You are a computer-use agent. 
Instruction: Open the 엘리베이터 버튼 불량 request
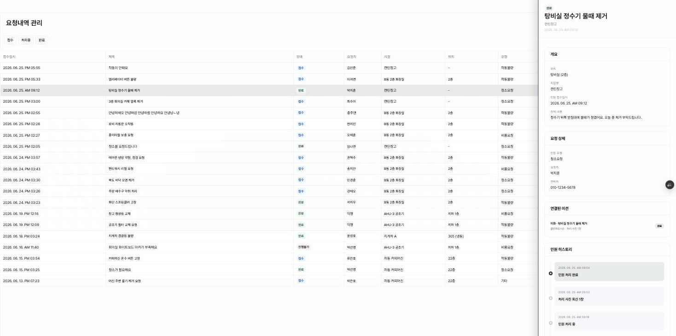[x=122, y=79]
